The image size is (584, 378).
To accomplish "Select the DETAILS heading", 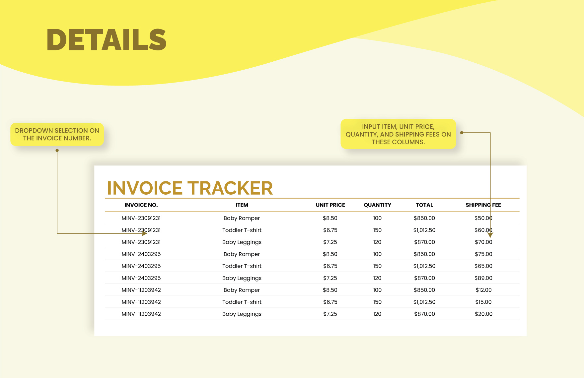I will click(x=107, y=40).
